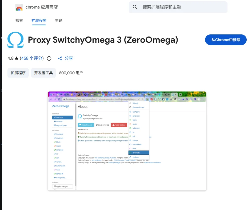Viewport: 252px width, 210px height.
Task: Click the rating info circle icon
Action: point(49,58)
